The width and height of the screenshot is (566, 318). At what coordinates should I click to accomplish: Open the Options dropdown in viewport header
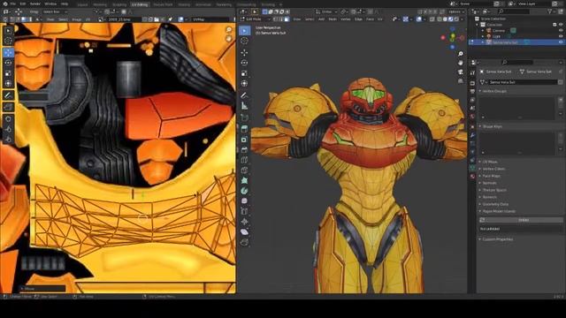pyautogui.click(x=456, y=11)
